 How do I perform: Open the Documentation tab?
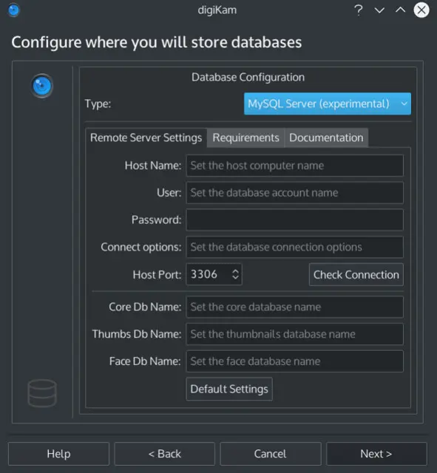pos(326,138)
